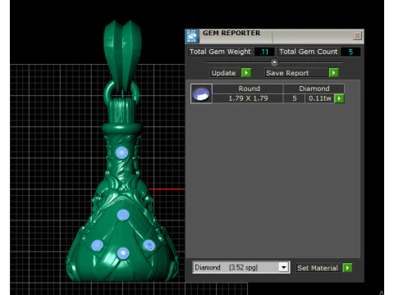Close the Gem Reporter panel

[357, 35]
